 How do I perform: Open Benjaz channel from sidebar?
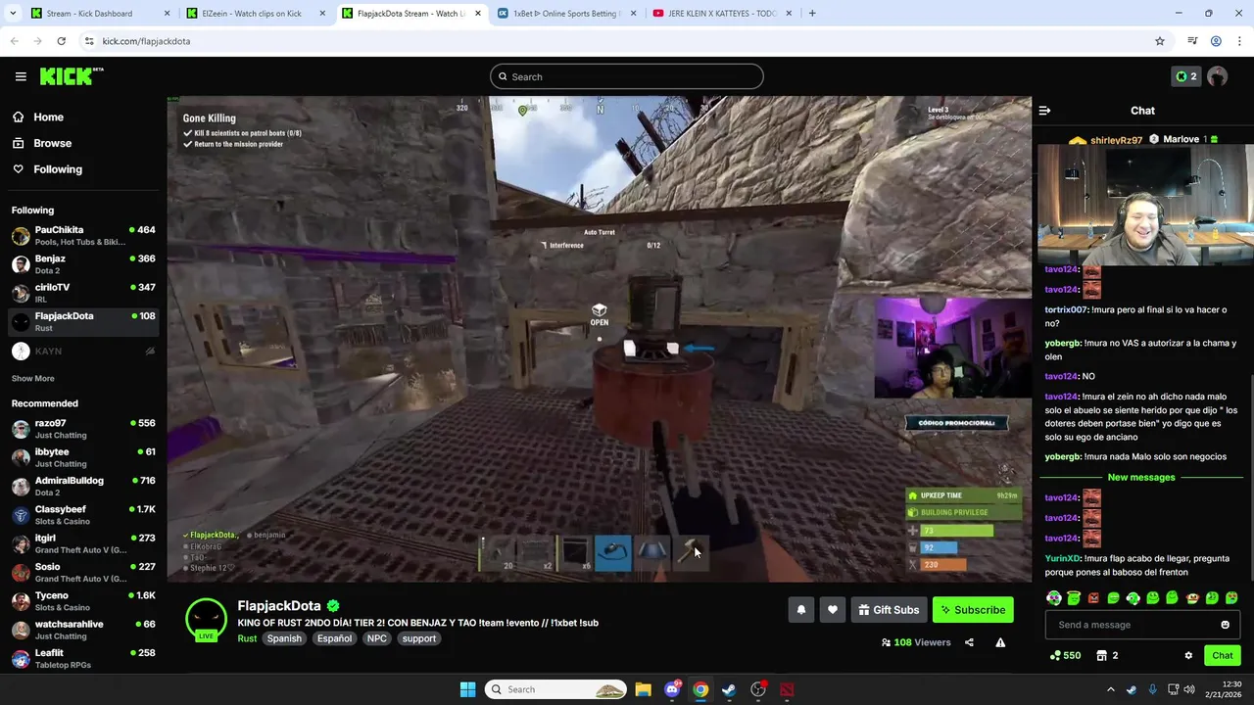click(83, 264)
